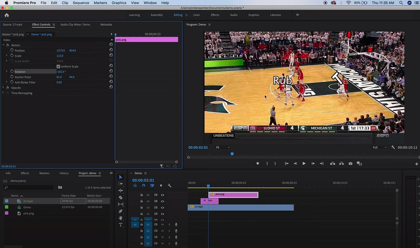The width and height of the screenshot is (420, 248).
Task: Select the Selection tool arrow
Action: [x=121, y=177]
